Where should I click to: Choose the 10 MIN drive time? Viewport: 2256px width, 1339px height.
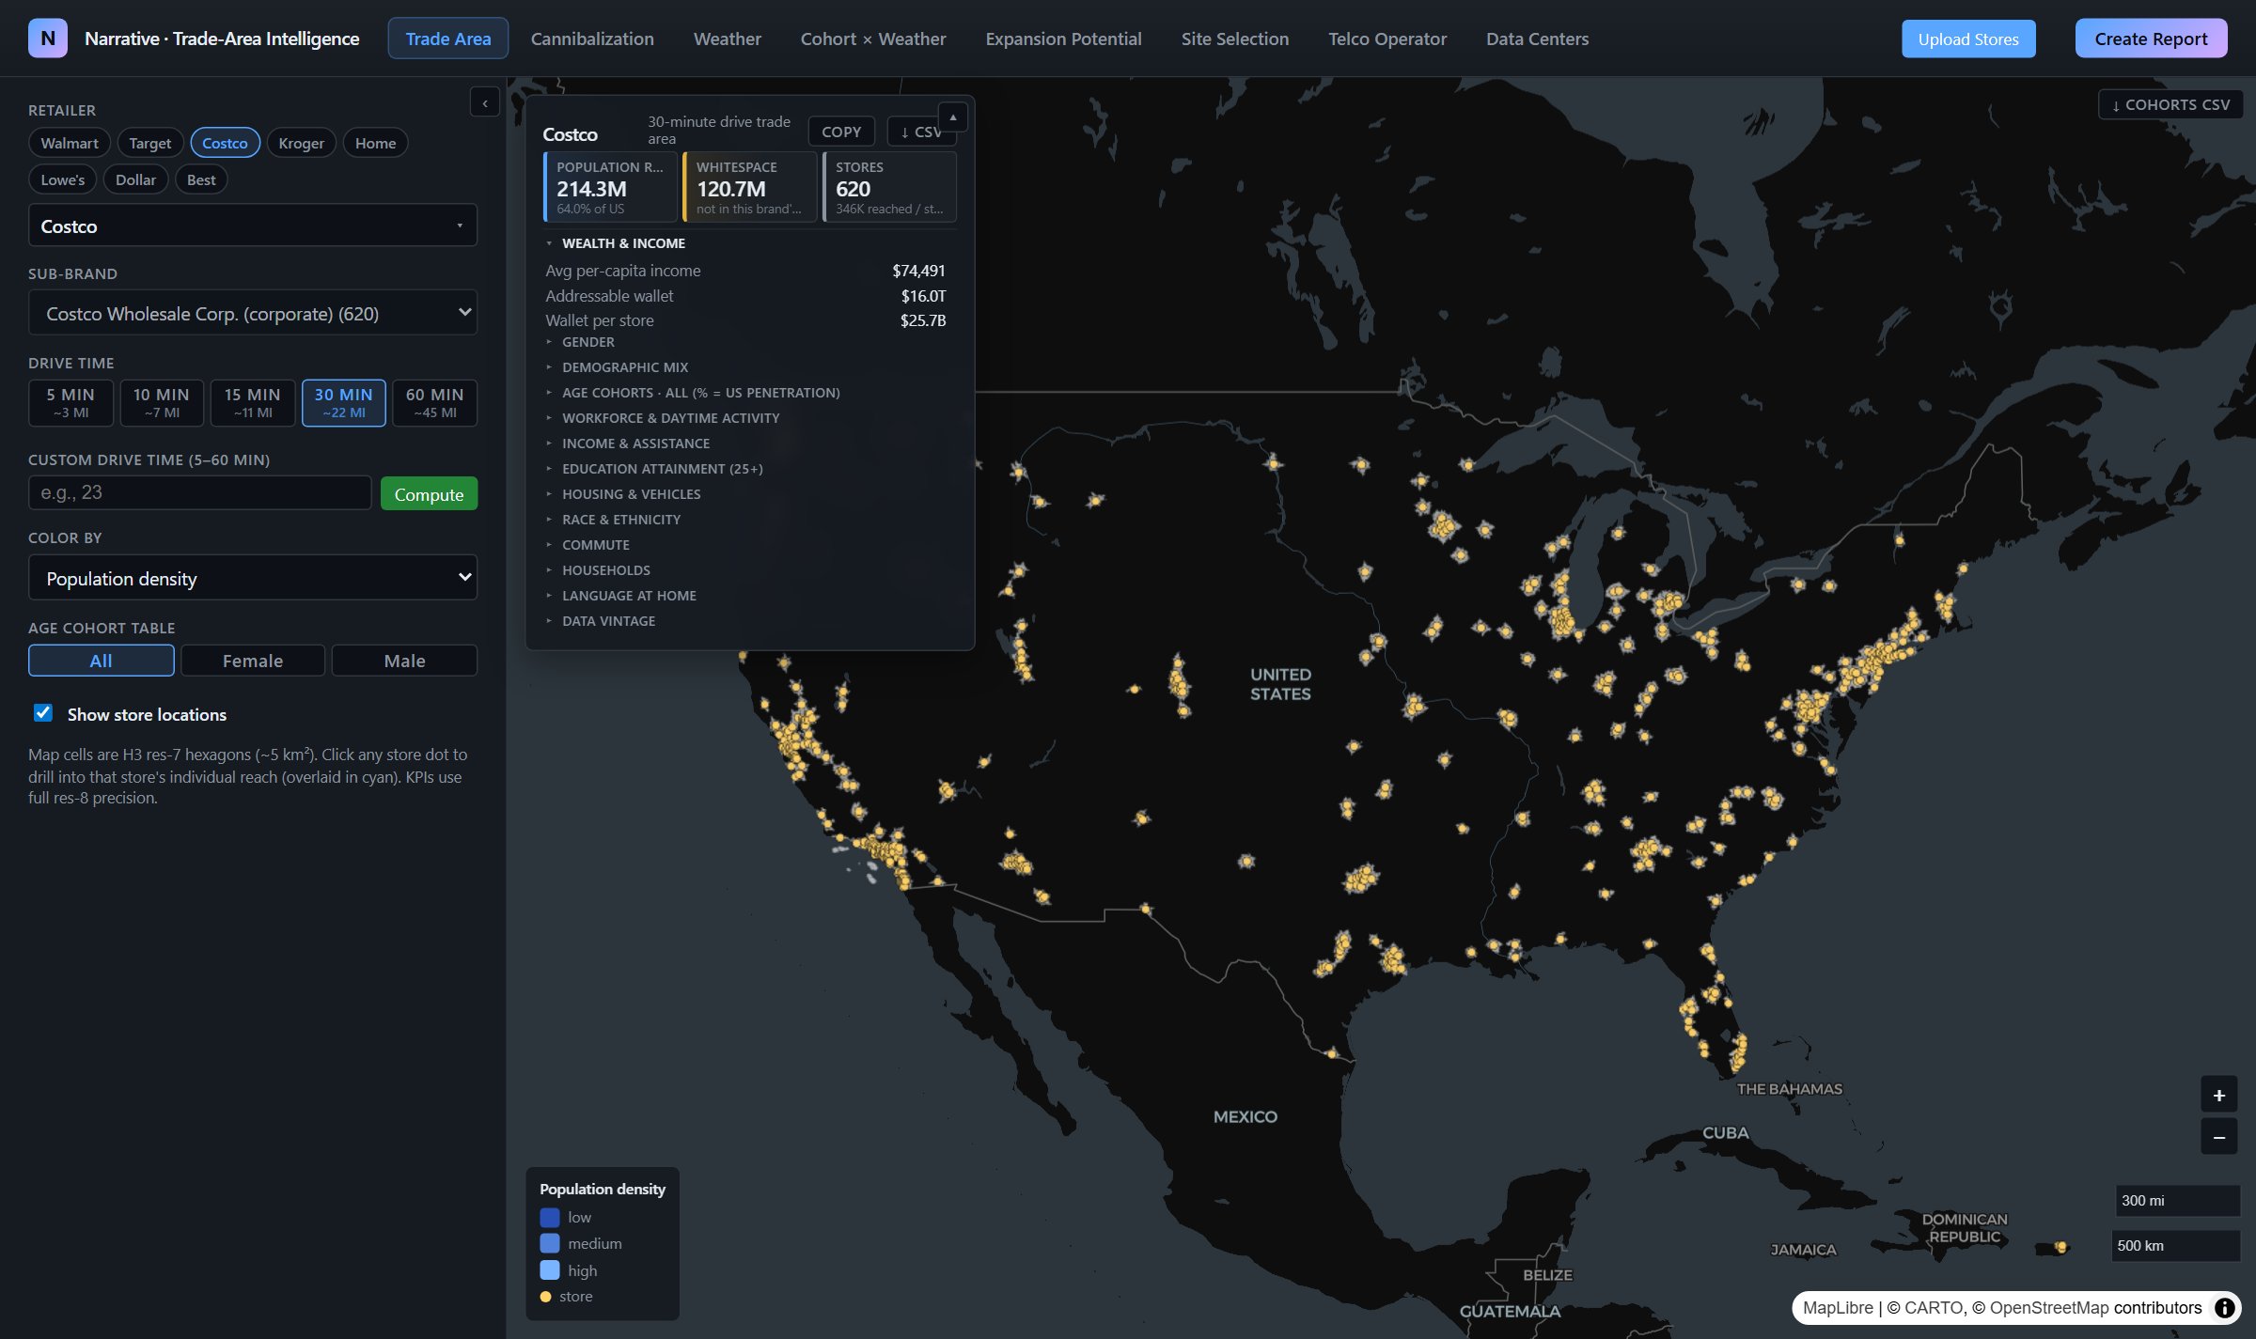click(x=162, y=402)
